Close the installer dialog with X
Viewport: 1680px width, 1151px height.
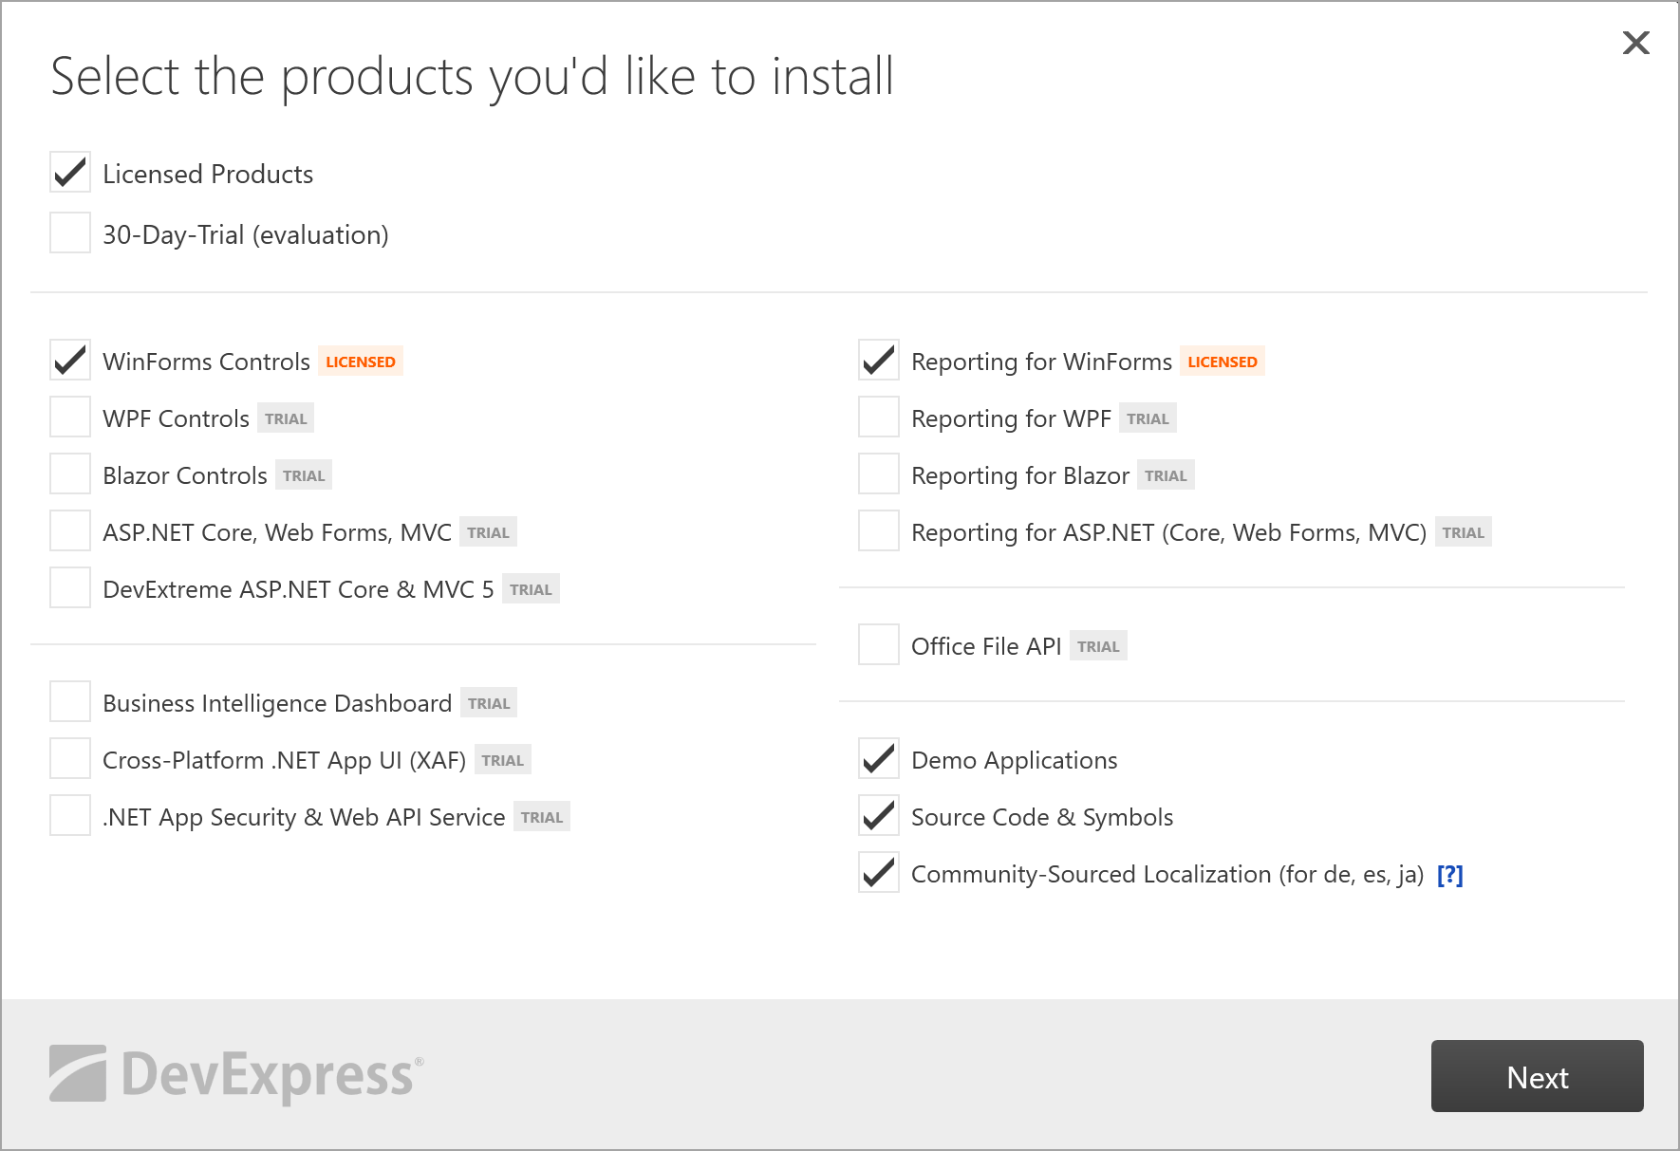click(1635, 43)
